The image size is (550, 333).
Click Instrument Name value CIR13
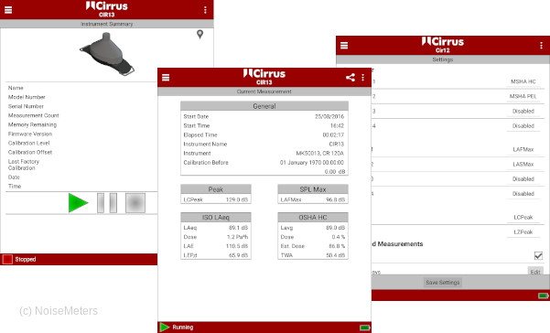click(x=337, y=144)
